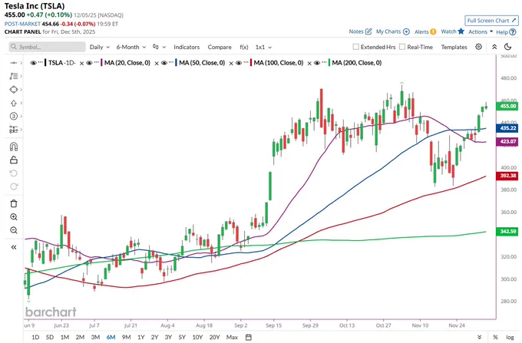
Task: Expand line annotation tool options arrow
Action: (21, 76)
